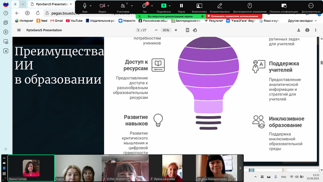Pause screen sharing with Пауза button
The image size is (323, 182).
pos(181,6)
